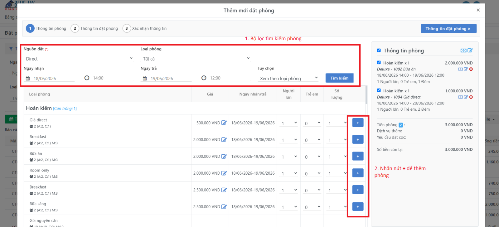The width and height of the screenshot is (499, 227).
Task: Open Số lượng dropdown in Bữa ăn row
Action: click(337, 157)
